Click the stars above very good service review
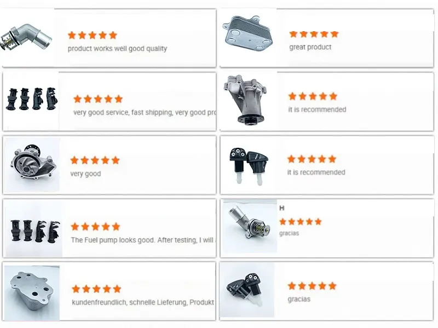The height and width of the screenshot is (328, 438). (x=98, y=99)
